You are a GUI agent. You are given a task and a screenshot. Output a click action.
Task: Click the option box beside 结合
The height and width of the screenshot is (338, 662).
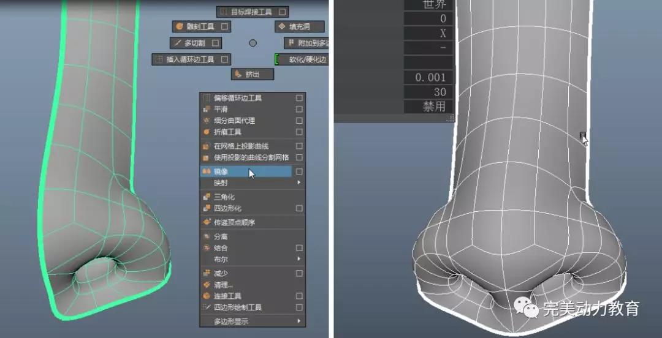coord(299,248)
